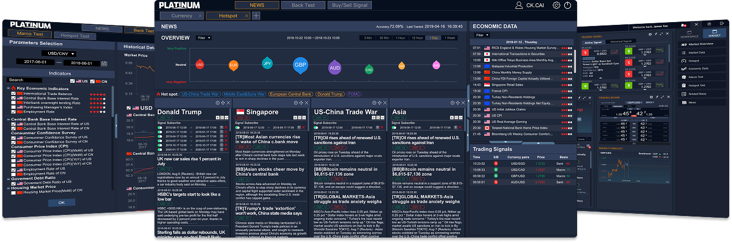The width and height of the screenshot is (732, 242).
Task: Select the 1 Week time range
Action: [450, 38]
